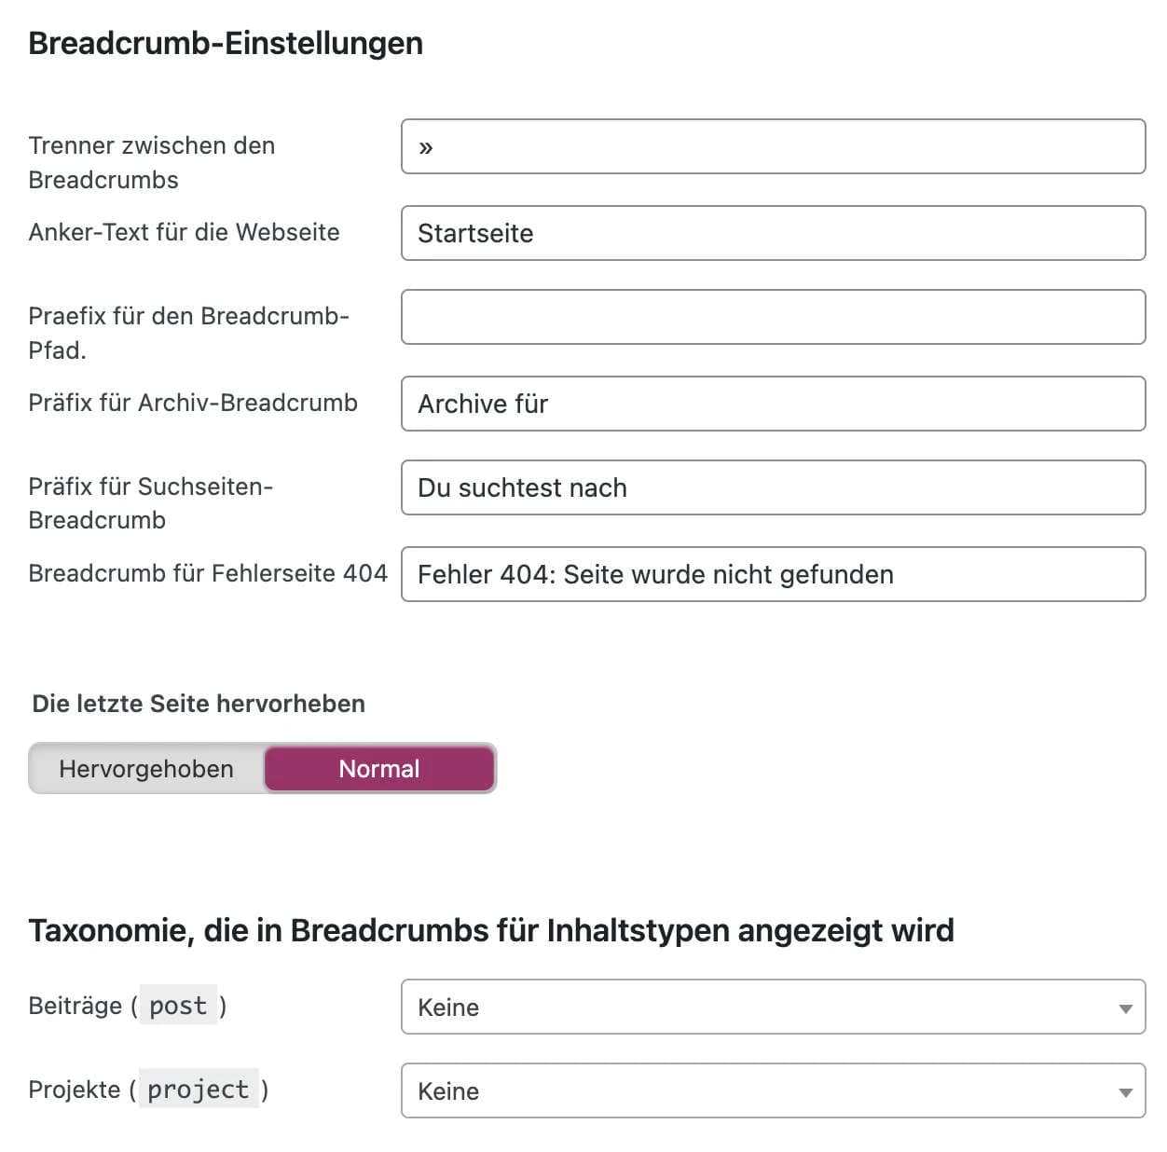The height and width of the screenshot is (1152, 1167).
Task: Open the Beiträge taxonomy dropdown
Action: [772, 1008]
